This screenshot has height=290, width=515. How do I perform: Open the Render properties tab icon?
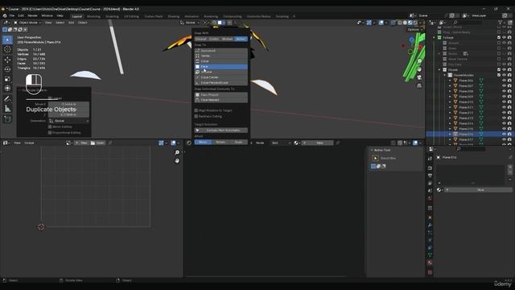point(430,168)
